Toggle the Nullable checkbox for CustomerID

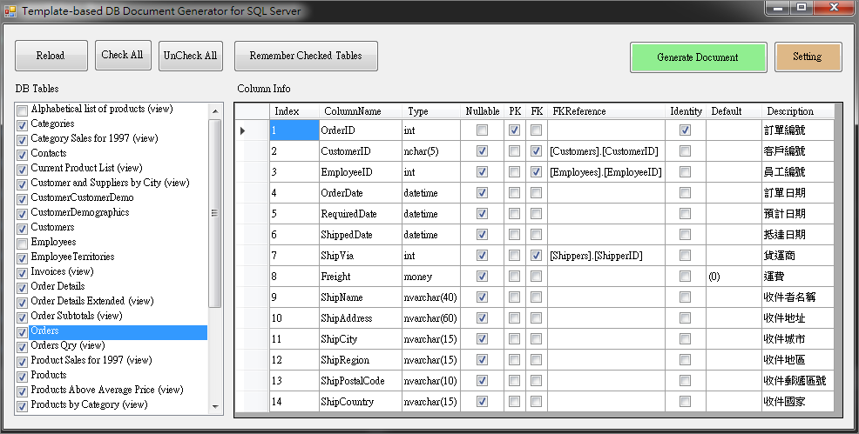[482, 150]
